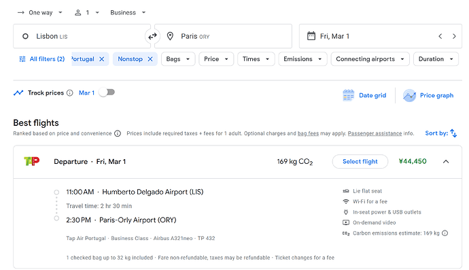Click Mar 1 next to Track prices
This screenshot has width=469, height=270.
pos(86,92)
